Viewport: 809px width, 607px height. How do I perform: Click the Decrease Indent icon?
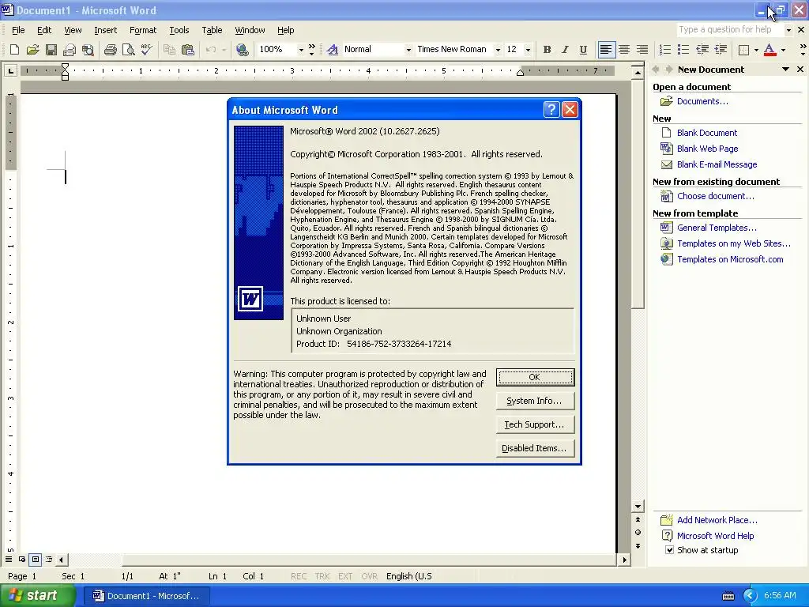click(702, 50)
